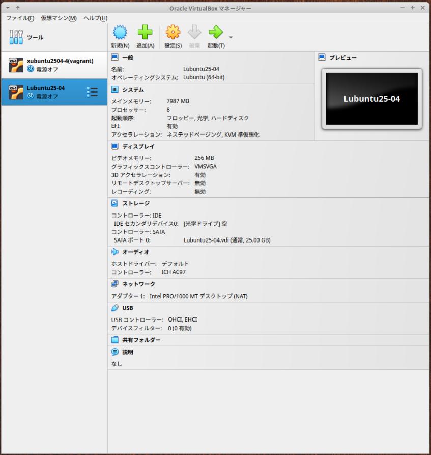
Task: Click 一般 section icon
Action: point(115,58)
